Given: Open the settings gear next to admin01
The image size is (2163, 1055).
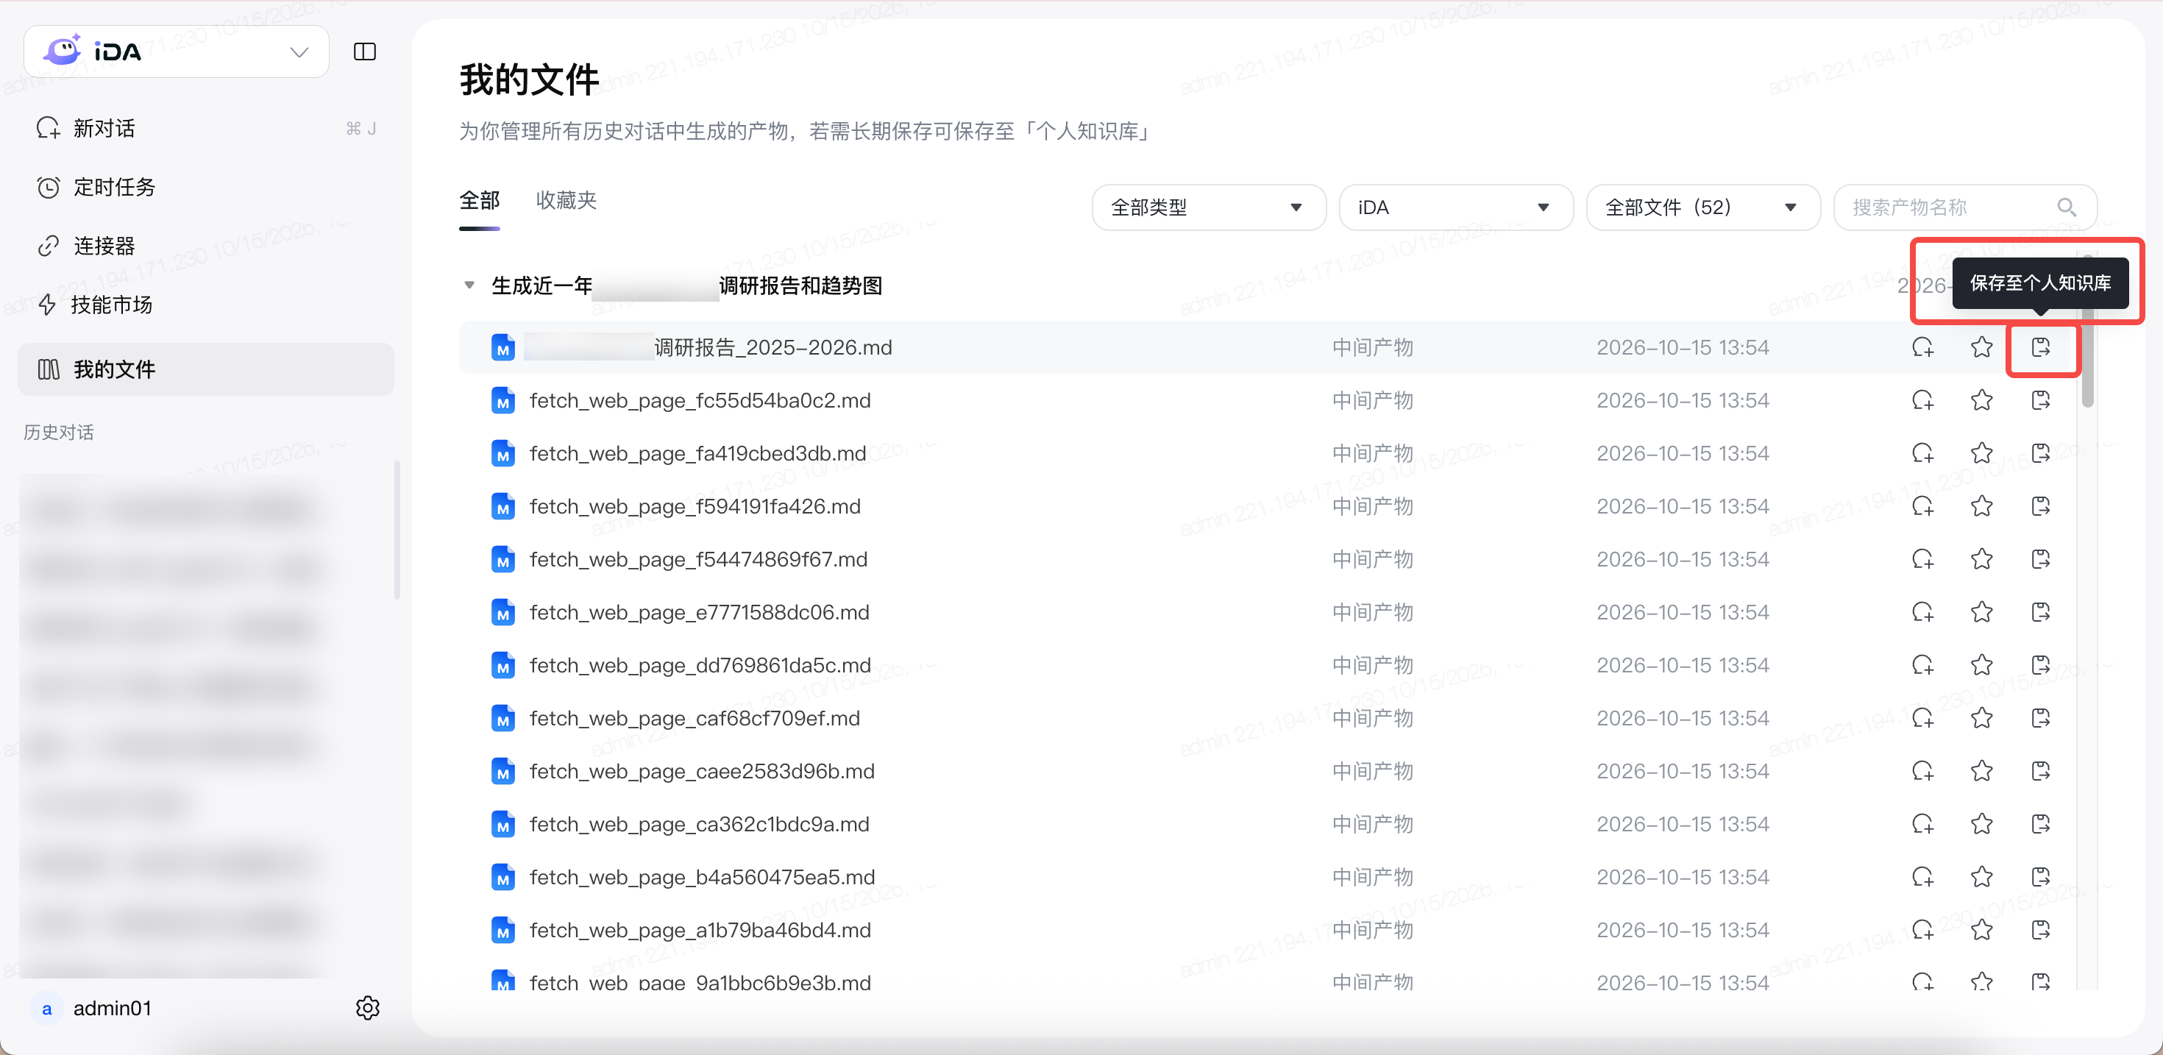Looking at the screenshot, I should 367,1007.
